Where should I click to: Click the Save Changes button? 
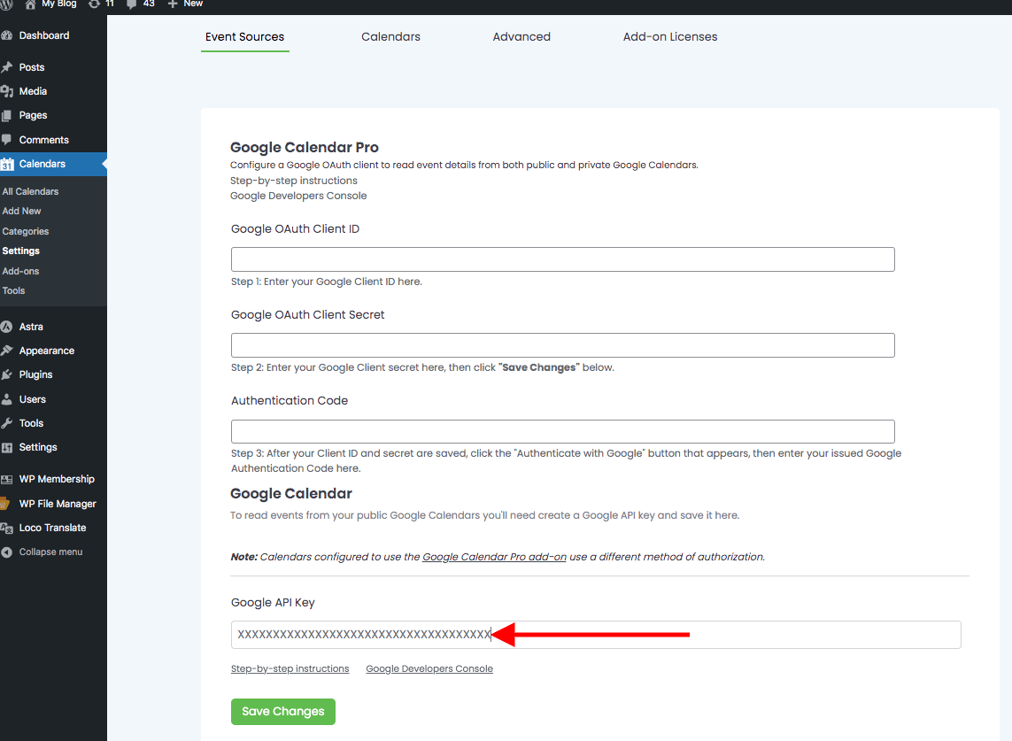click(x=282, y=711)
